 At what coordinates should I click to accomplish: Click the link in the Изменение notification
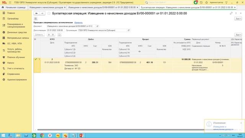tap(223, 128)
